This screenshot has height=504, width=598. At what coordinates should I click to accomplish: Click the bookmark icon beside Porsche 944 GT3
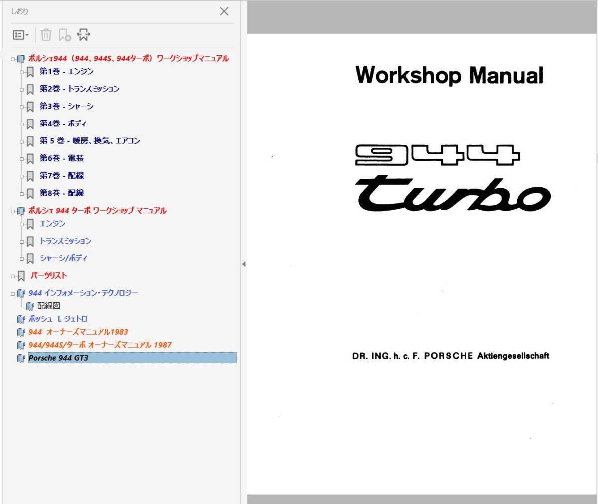pos(21,358)
